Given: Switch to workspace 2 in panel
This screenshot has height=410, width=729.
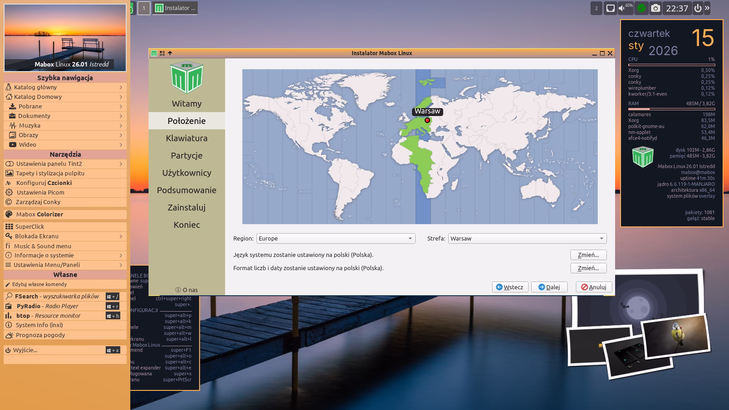Looking at the screenshot, I should (x=596, y=8).
